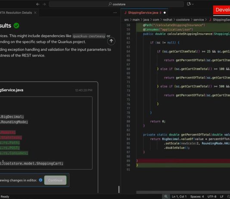
Task: Click the .doubleValue(); line in editor
Action: [x=177, y=148]
